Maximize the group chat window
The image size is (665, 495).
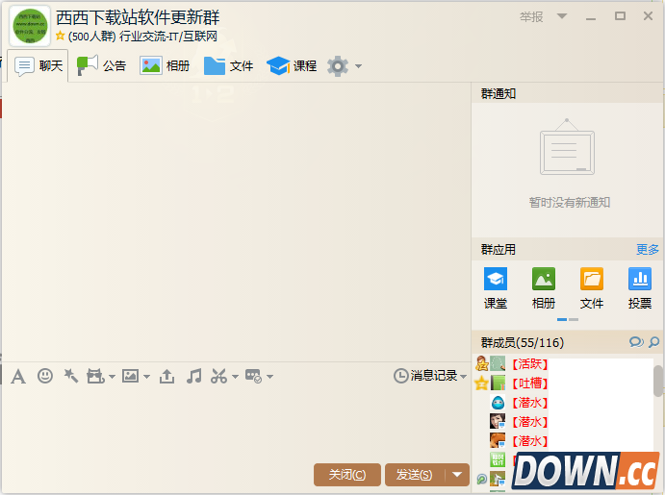pos(620,16)
